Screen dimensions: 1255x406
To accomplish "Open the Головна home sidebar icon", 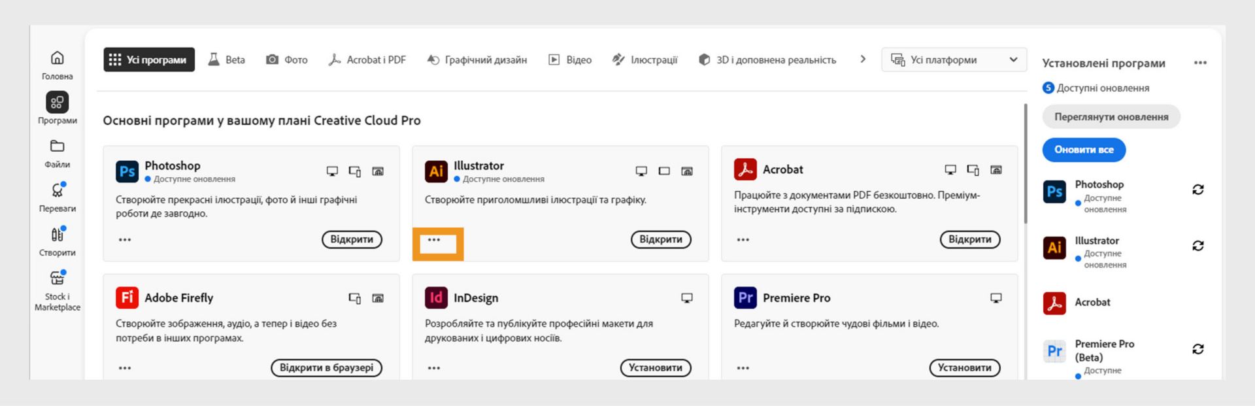I will pos(58,58).
